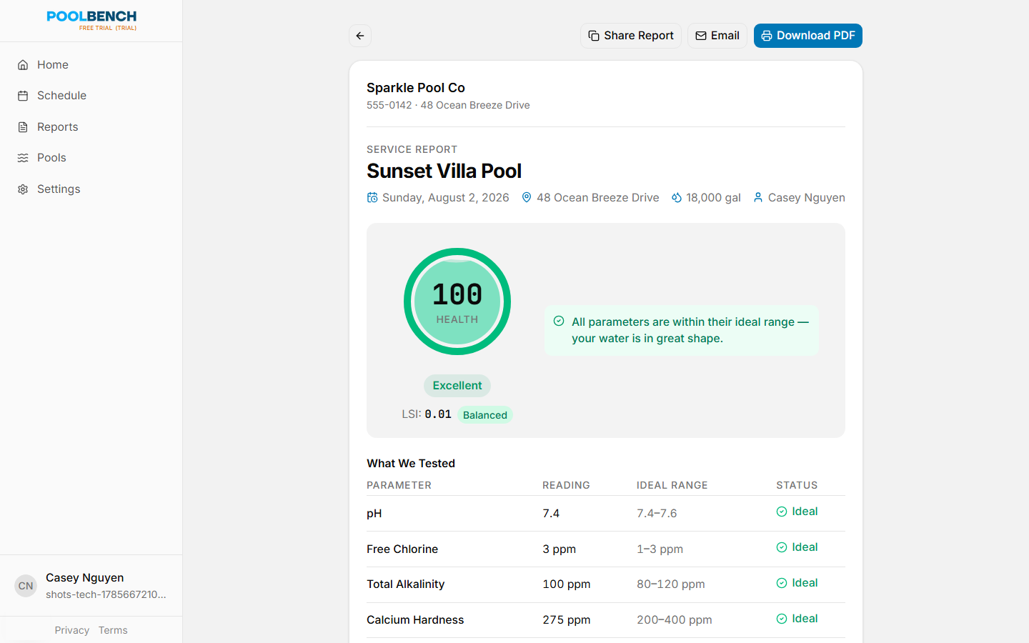The width and height of the screenshot is (1029, 643).
Task: Click the Total Alkalinity Ideal check icon
Action: click(782, 583)
